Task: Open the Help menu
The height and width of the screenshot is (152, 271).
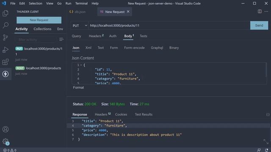Action: click(95, 3)
